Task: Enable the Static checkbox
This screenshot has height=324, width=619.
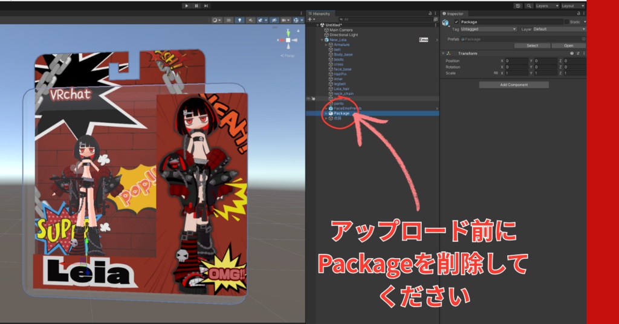Action: coord(567,22)
